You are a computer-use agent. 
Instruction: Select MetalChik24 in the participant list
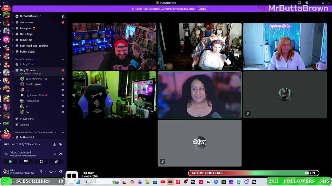click(x=42, y=101)
